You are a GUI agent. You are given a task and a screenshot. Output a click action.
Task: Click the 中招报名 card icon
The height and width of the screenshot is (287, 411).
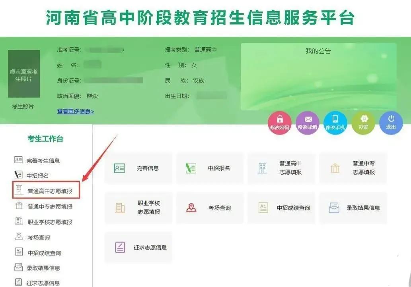pyautogui.click(x=190, y=168)
